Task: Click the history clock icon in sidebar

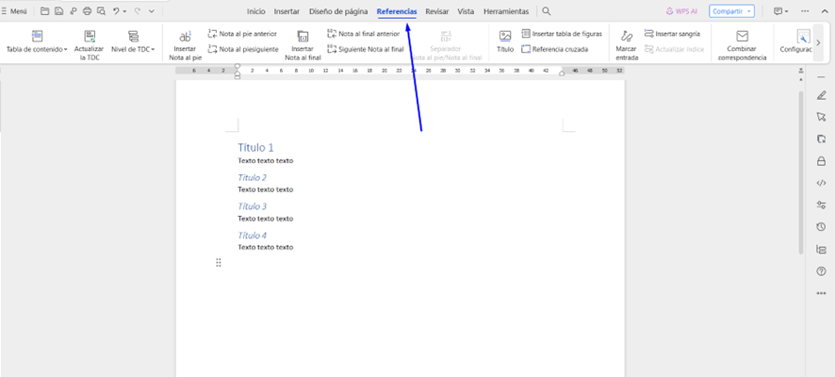Action: [821, 227]
